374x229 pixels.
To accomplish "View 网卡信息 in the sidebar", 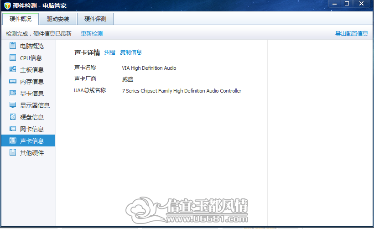I will coord(28,129).
